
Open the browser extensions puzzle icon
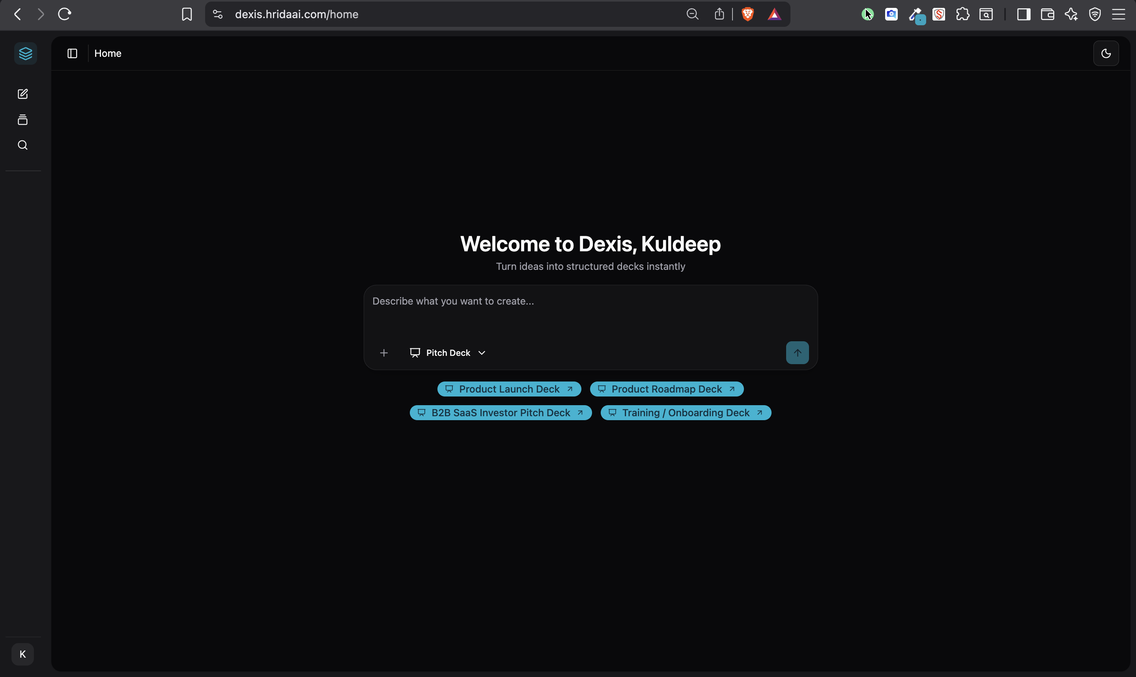[x=963, y=14]
